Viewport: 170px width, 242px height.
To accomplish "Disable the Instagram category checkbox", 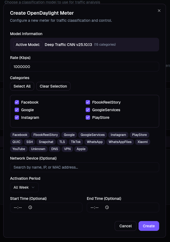I will 17,117.
